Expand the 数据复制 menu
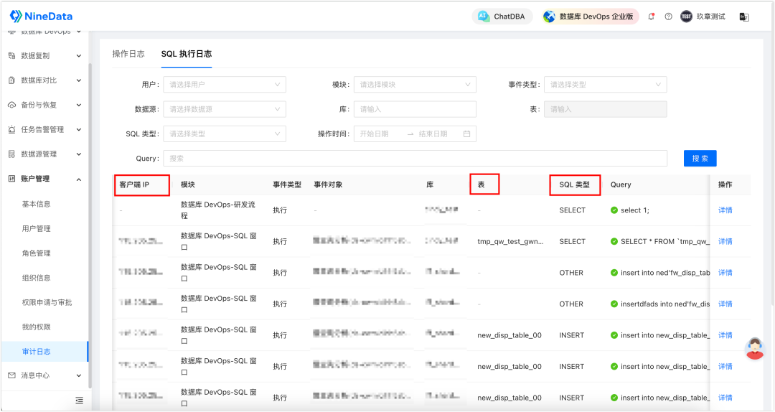 79,56
